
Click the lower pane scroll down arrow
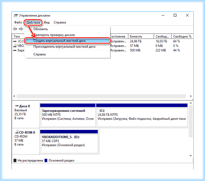pyautogui.click(x=191, y=155)
